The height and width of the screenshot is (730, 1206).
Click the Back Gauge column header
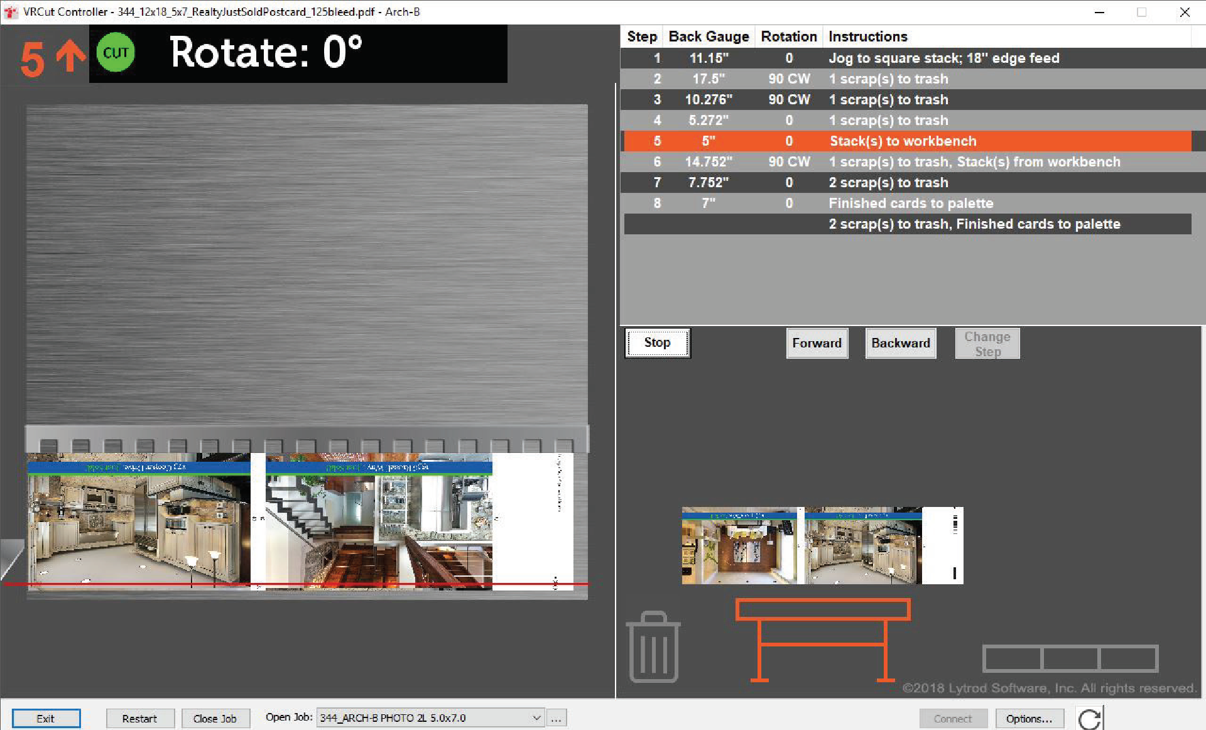click(x=709, y=36)
